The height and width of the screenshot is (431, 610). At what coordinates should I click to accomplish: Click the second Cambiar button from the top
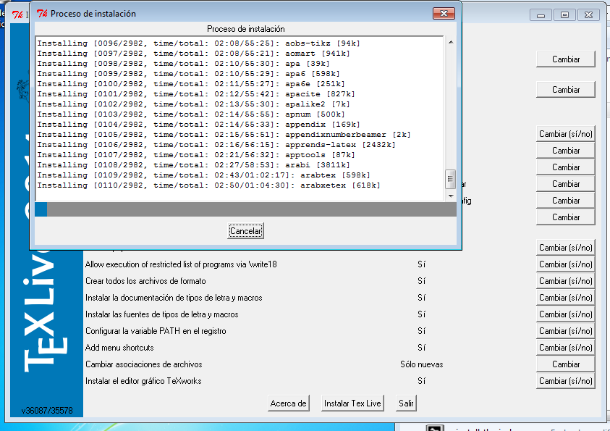pyautogui.click(x=565, y=89)
